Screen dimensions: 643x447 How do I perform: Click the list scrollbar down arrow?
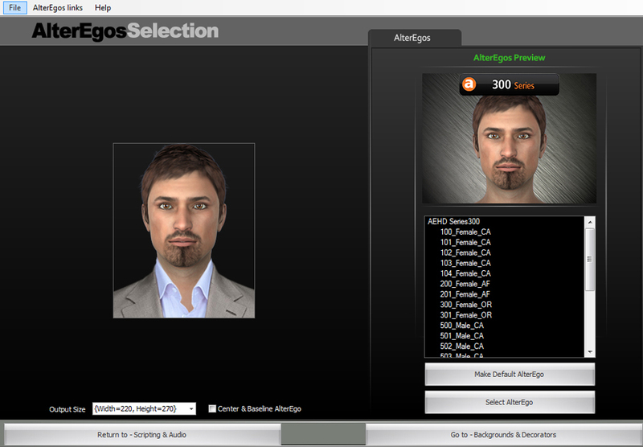(x=590, y=352)
